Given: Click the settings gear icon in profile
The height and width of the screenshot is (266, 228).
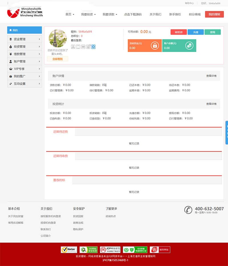Looking at the screenshot, I should [93, 47].
